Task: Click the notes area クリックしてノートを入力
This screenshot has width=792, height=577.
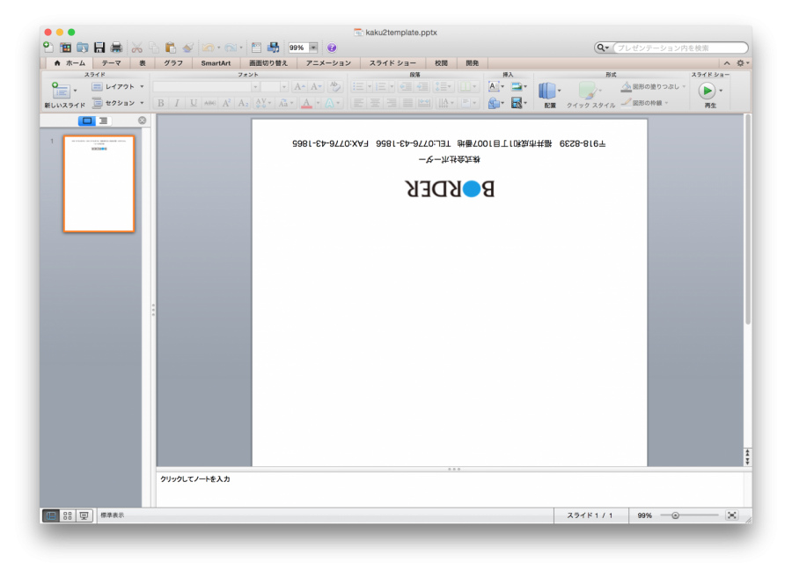Action: point(195,479)
